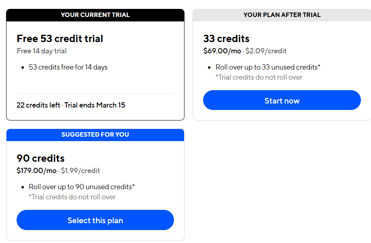Select Roll over up to 33 unused credits

[268, 67]
